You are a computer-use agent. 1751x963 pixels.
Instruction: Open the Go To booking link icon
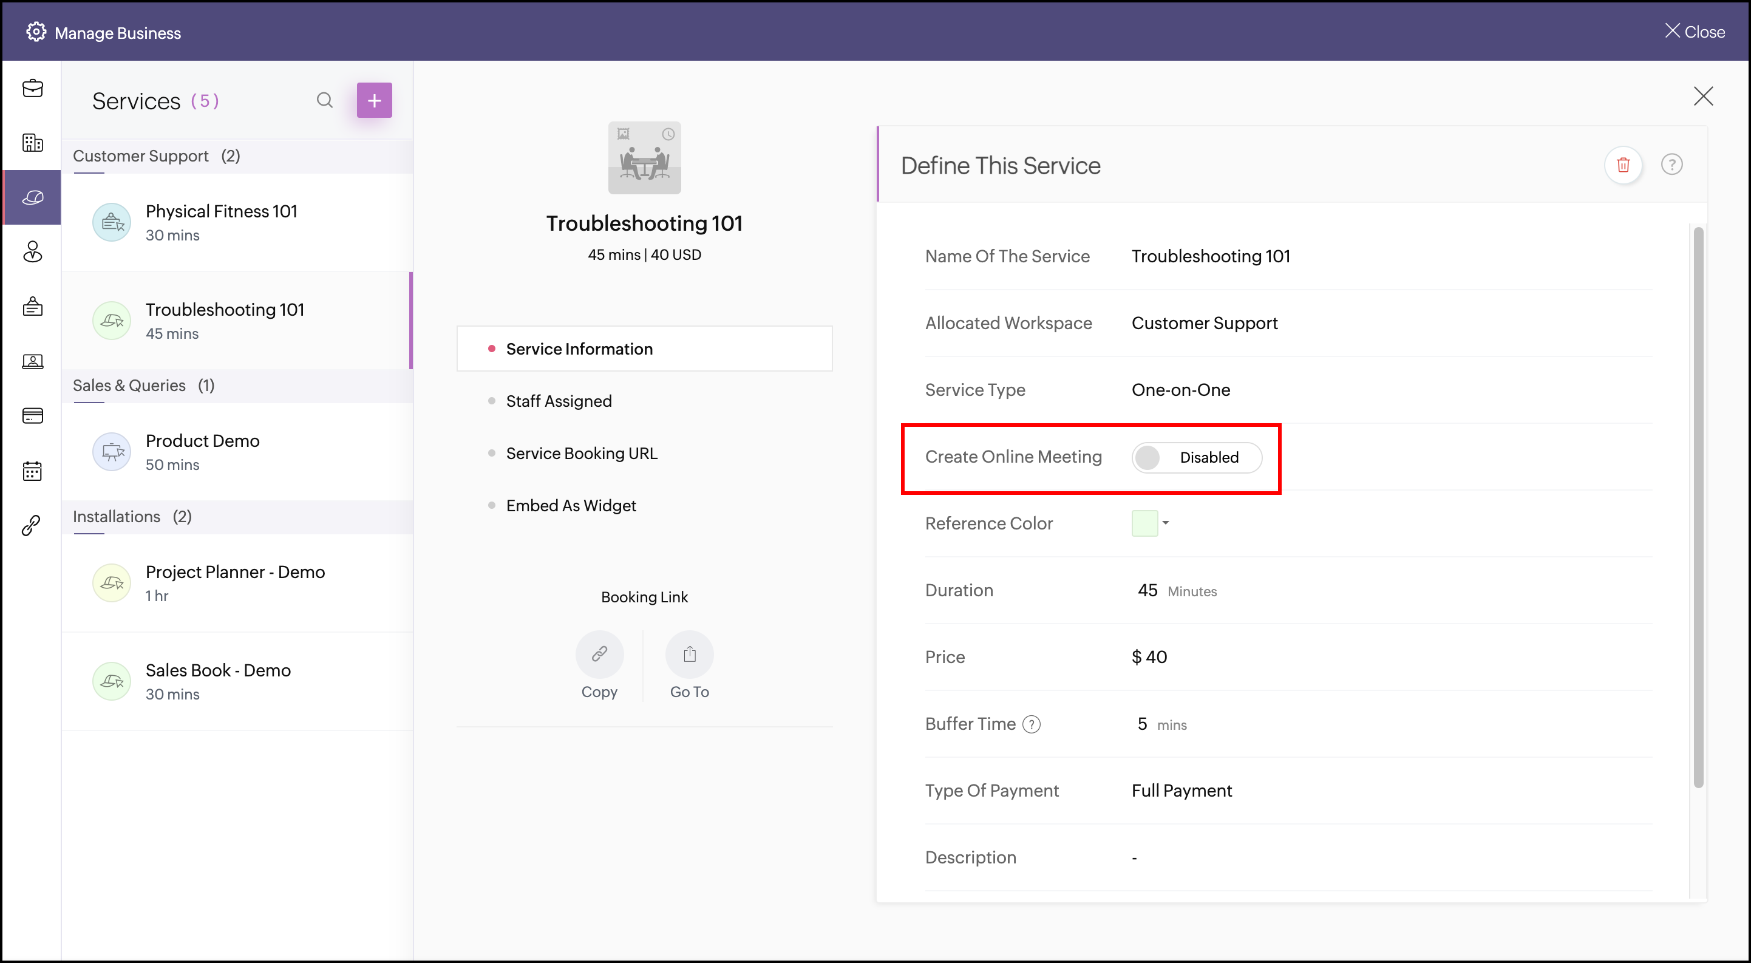click(688, 655)
